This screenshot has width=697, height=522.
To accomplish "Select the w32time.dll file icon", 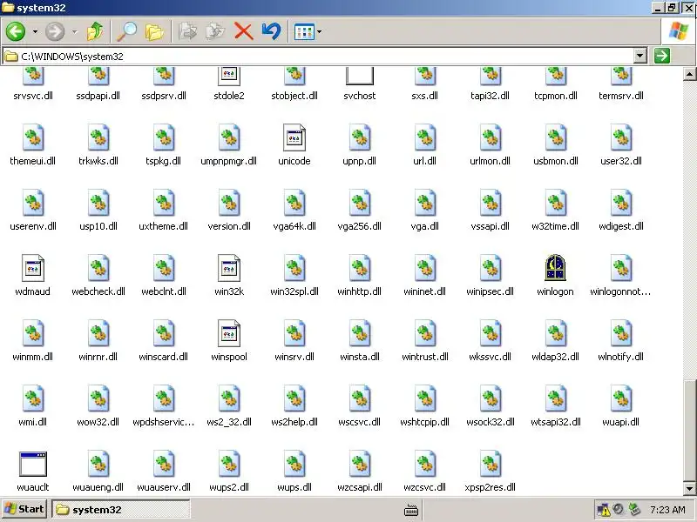I will tap(556, 203).
